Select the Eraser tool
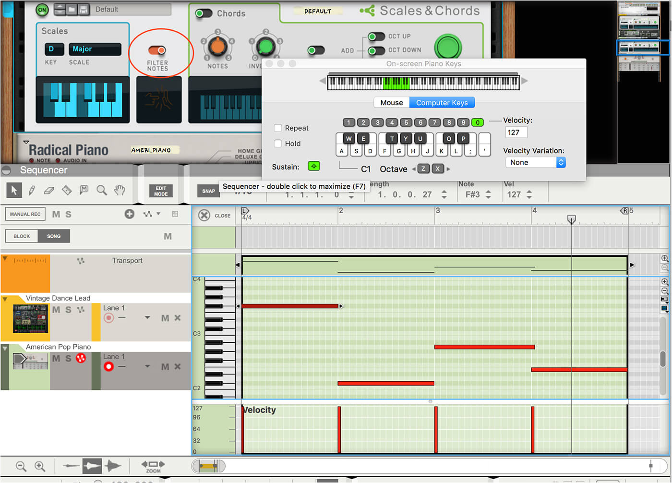The width and height of the screenshot is (672, 483). (49, 191)
